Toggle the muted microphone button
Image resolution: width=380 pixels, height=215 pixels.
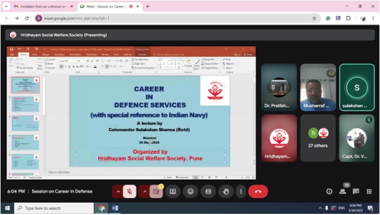130,192
